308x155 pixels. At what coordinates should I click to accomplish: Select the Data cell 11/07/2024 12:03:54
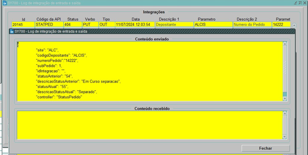[135, 25]
